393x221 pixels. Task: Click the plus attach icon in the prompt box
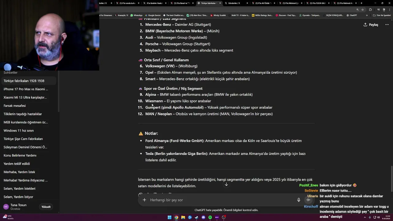pos(144,200)
